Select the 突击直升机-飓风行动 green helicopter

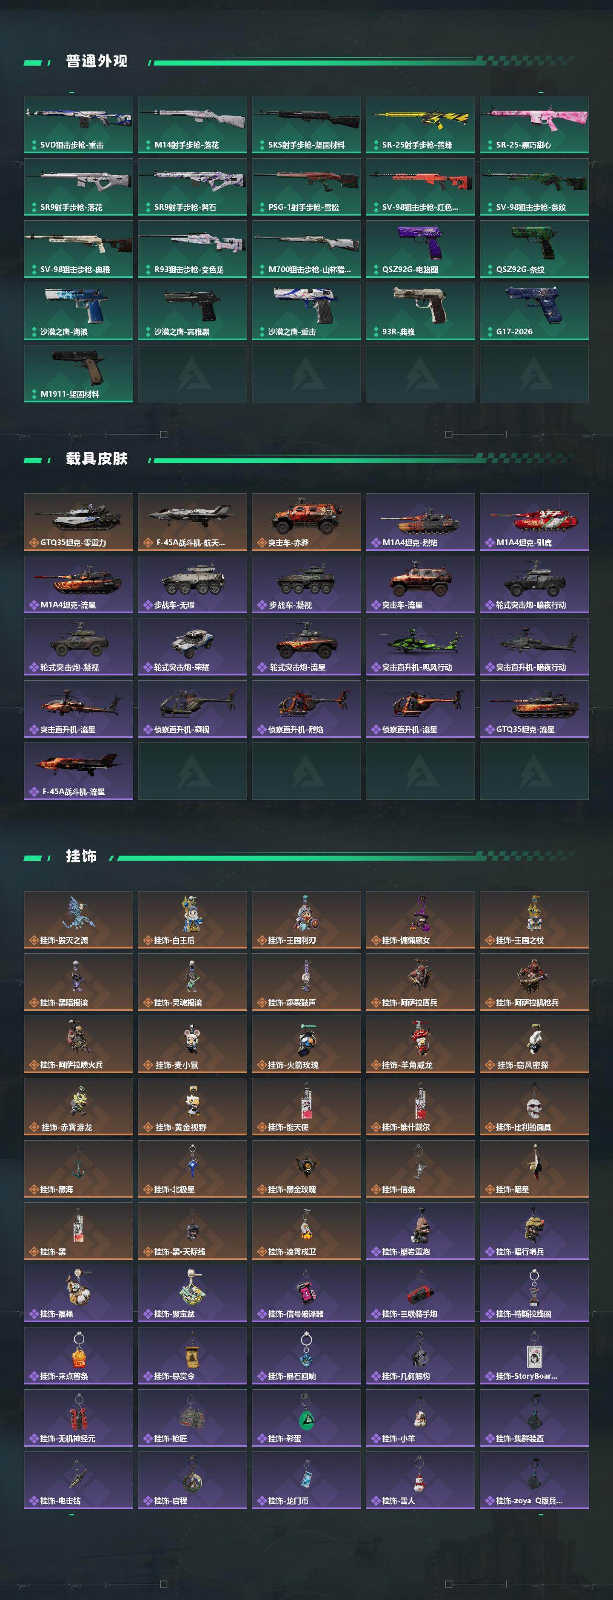tap(420, 647)
